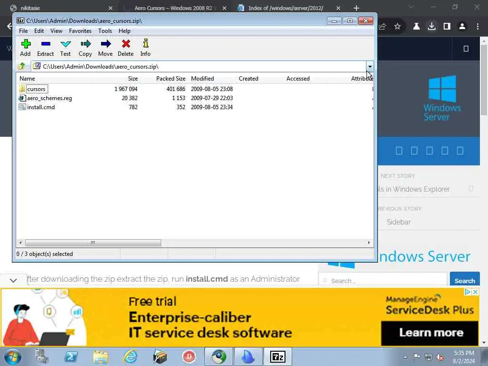The height and width of the screenshot is (366, 488).
Task: Open PowerShell from the taskbar
Action: (71, 356)
